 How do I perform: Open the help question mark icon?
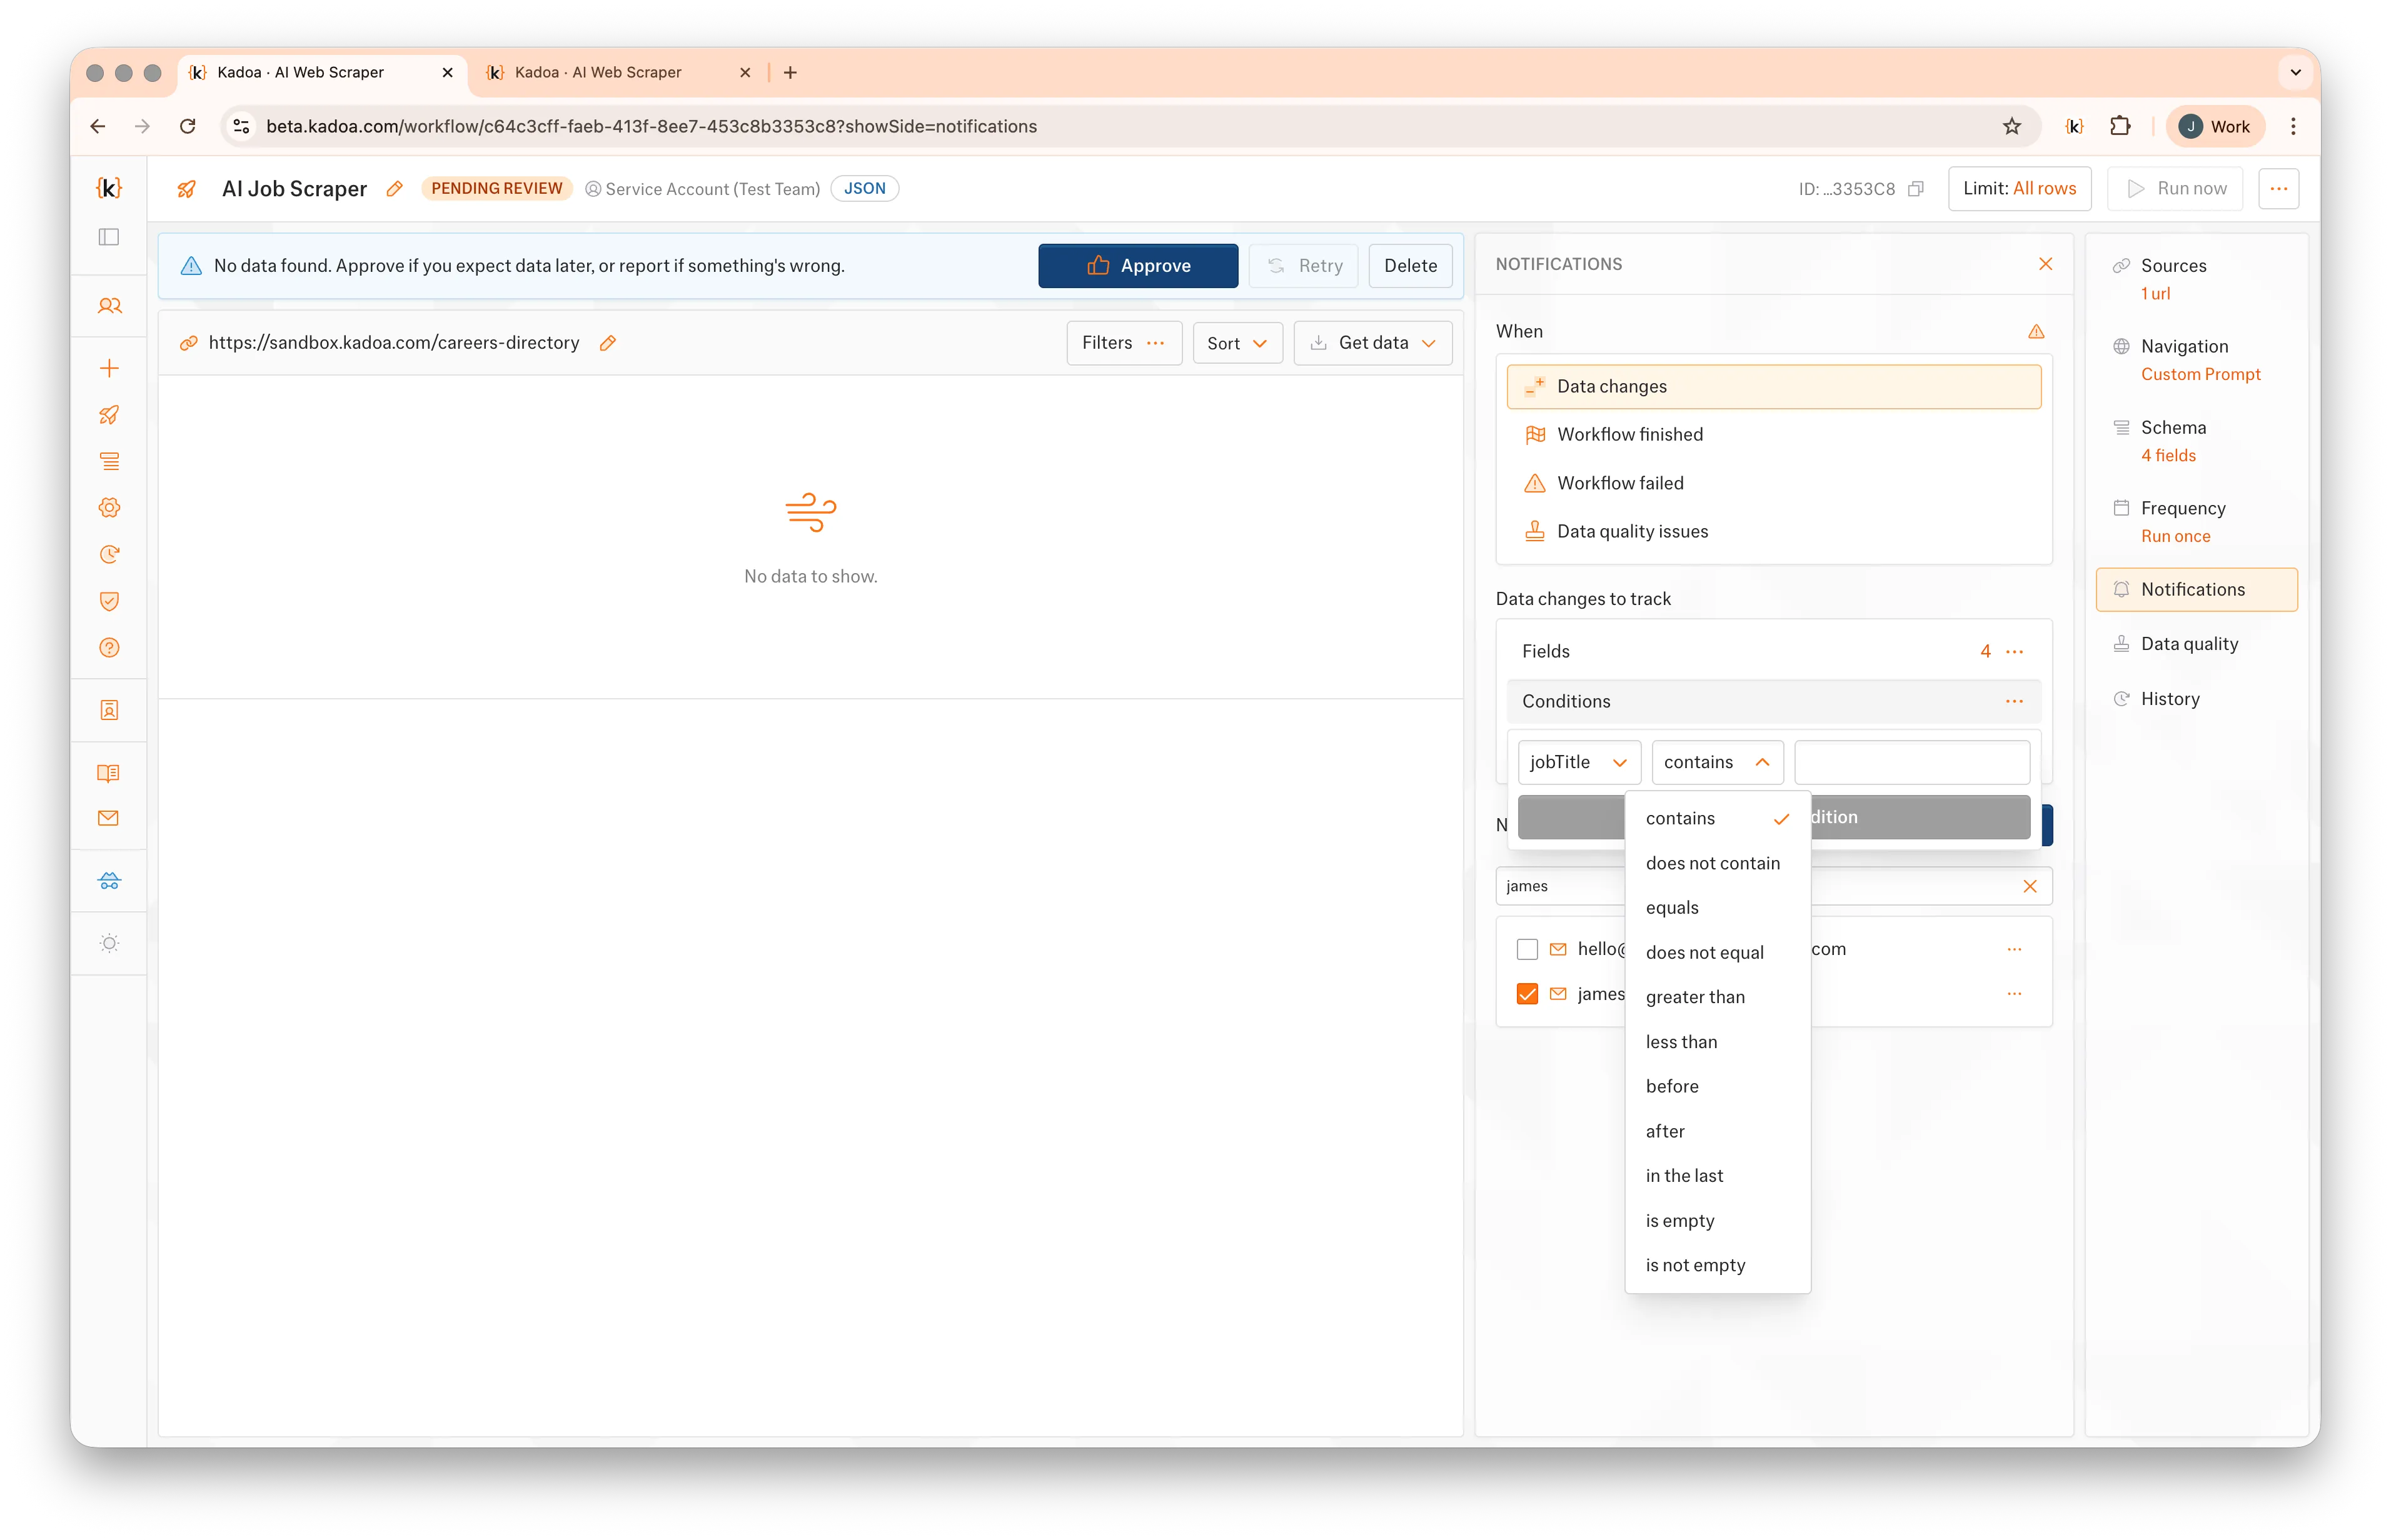click(x=109, y=648)
